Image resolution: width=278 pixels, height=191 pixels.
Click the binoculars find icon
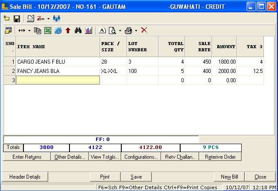(x=78, y=31)
